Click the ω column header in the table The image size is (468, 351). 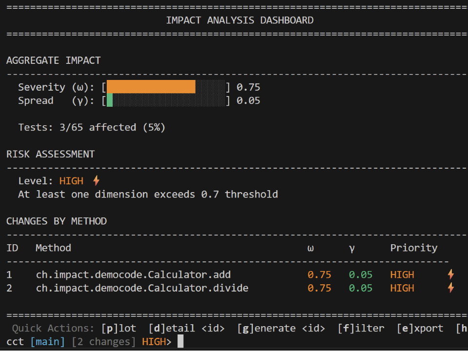click(x=311, y=248)
